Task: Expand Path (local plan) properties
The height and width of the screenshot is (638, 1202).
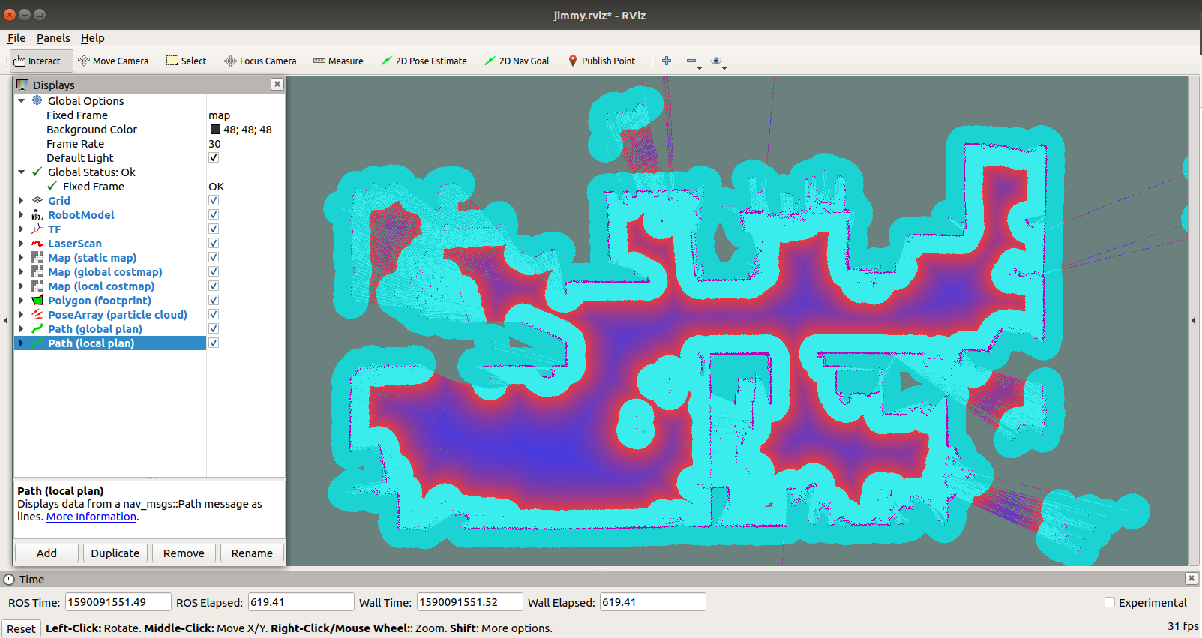Action: point(21,343)
